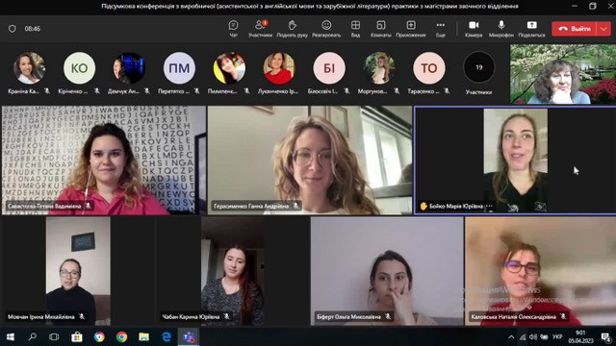The width and height of the screenshot is (616, 346).
Task: Expand hidden system tray icons
Action: click(x=511, y=337)
